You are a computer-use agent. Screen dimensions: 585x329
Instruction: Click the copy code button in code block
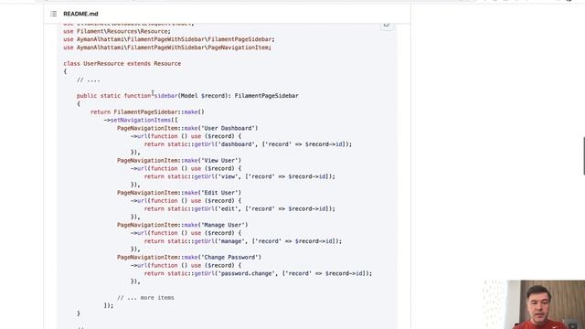[387, 25]
